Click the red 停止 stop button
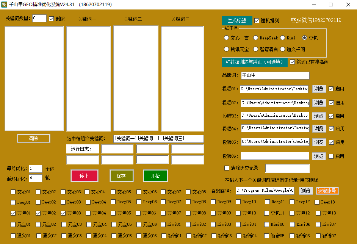Image resolution: width=357 pixels, height=244 pixels. 84,176
